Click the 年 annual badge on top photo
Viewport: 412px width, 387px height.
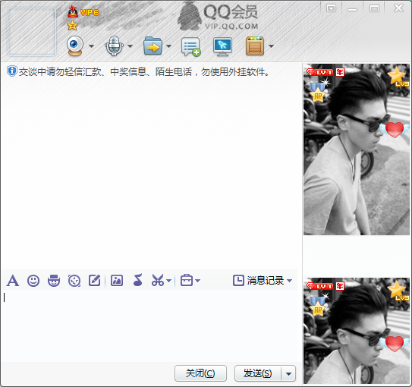click(340, 72)
